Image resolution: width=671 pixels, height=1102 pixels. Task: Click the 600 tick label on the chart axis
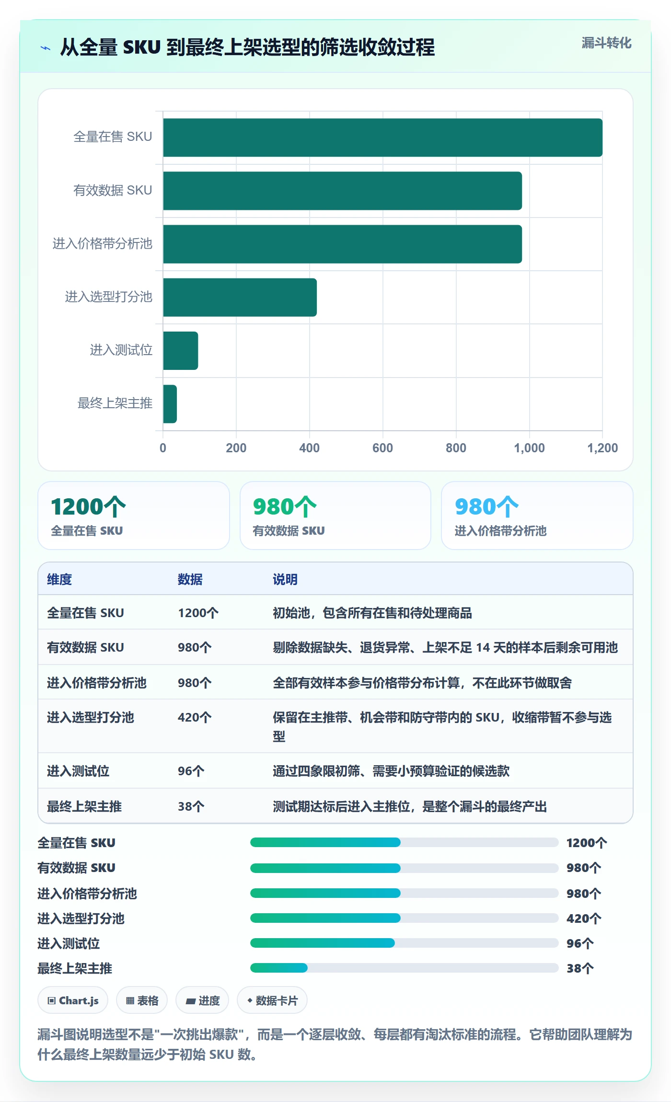coord(382,448)
